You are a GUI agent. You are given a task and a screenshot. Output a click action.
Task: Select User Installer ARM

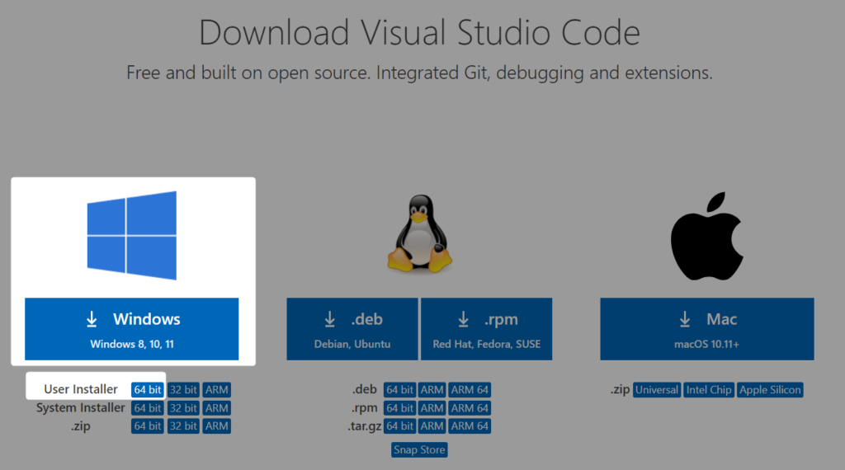tap(217, 390)
